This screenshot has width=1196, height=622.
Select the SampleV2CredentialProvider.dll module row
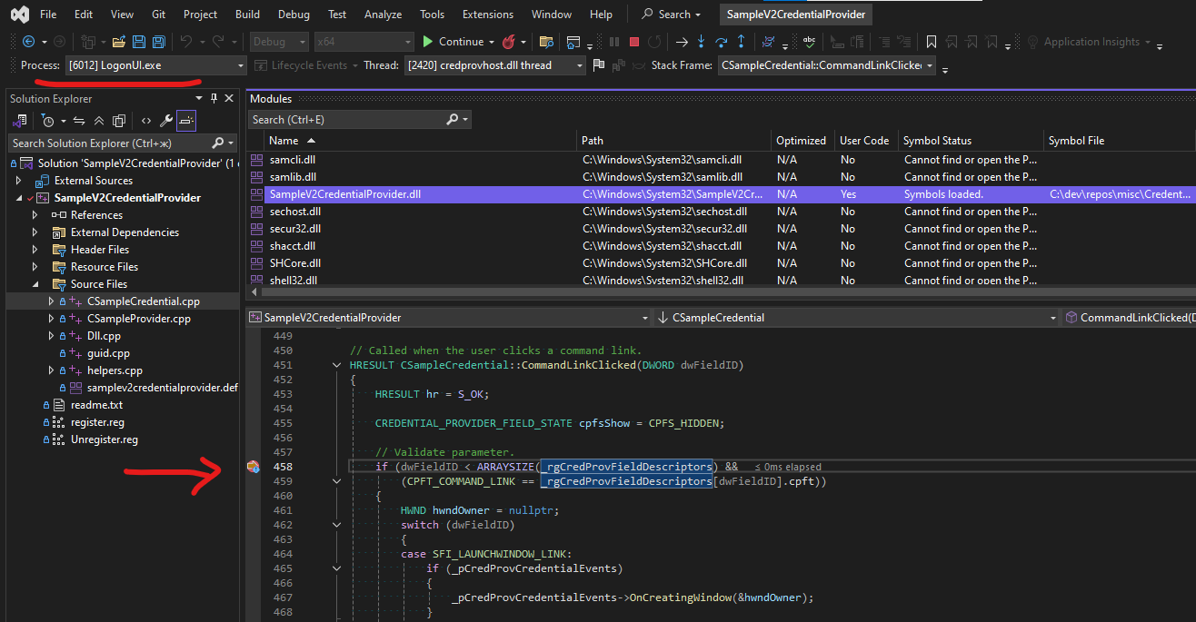pyautogui.click(x=344, y=194)
